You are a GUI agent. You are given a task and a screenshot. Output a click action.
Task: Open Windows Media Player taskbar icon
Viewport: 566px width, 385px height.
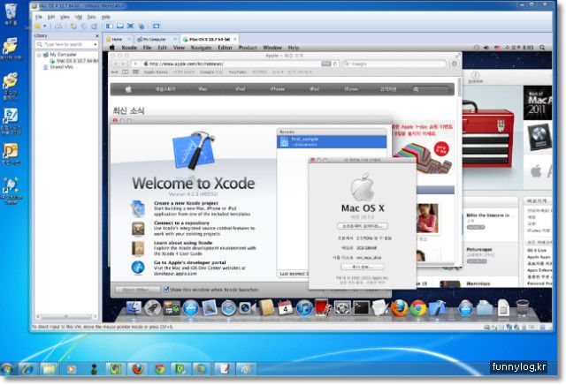(72, 369)
